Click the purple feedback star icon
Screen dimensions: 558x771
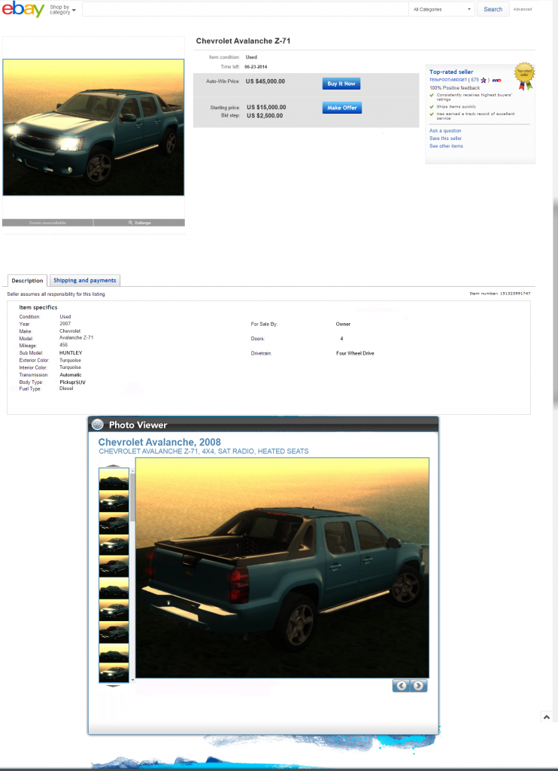[484, 80]
